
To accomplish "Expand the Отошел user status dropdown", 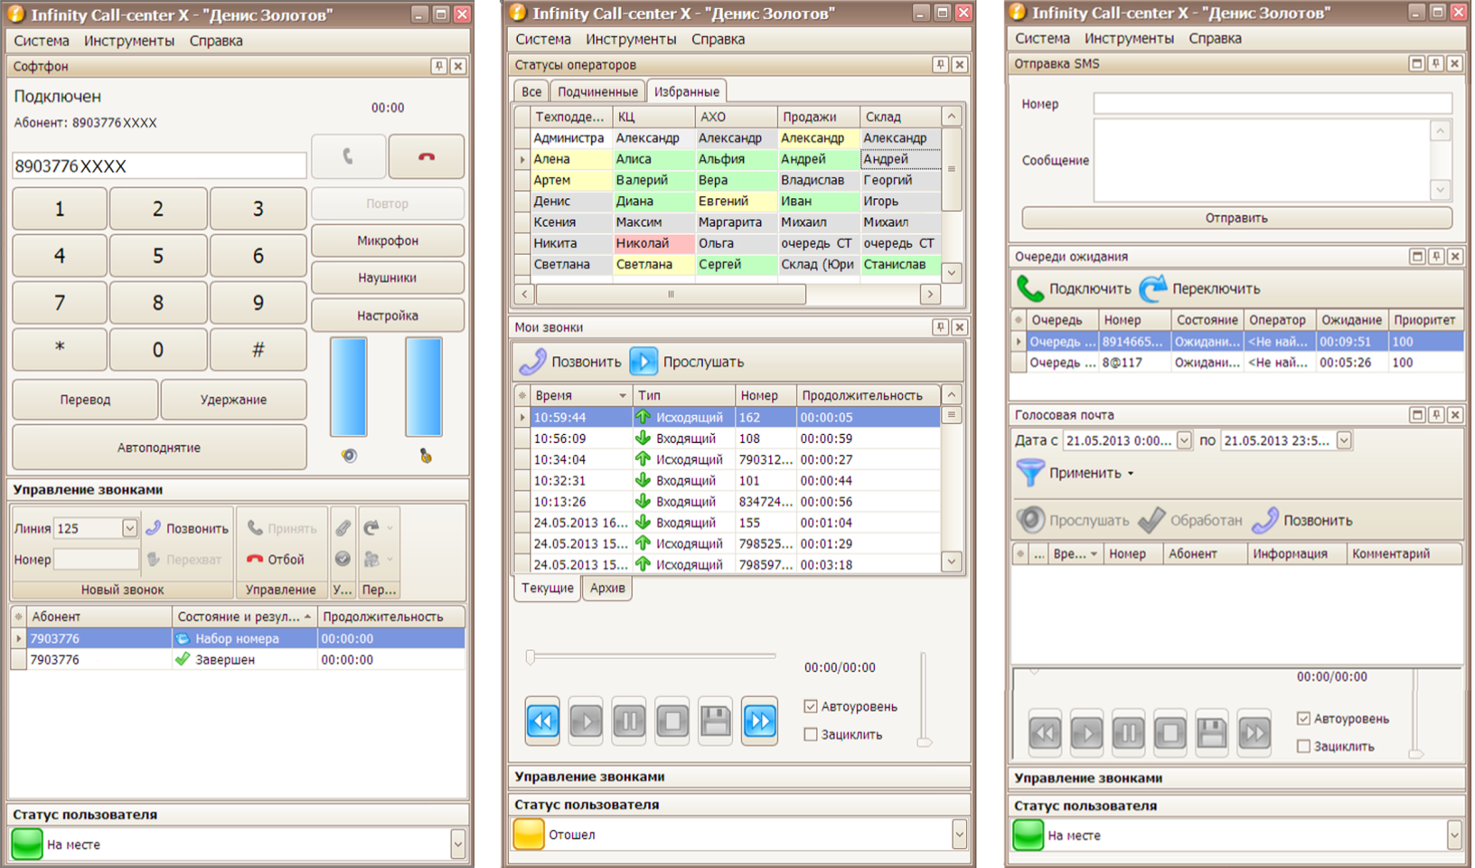I will pos(959,835).
